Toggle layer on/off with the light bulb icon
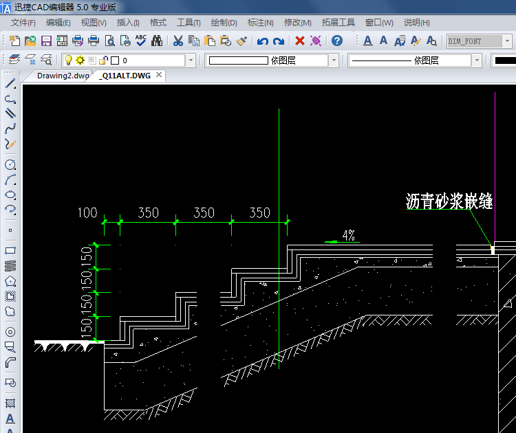The width and height of the screenshot is (516, 433). 68,60
